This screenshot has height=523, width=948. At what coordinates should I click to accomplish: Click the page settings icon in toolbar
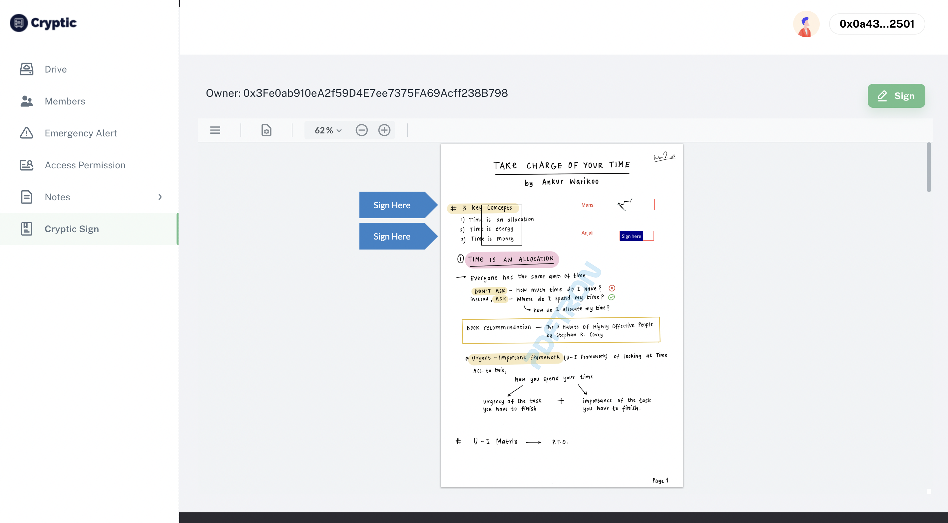pos(266,130)
